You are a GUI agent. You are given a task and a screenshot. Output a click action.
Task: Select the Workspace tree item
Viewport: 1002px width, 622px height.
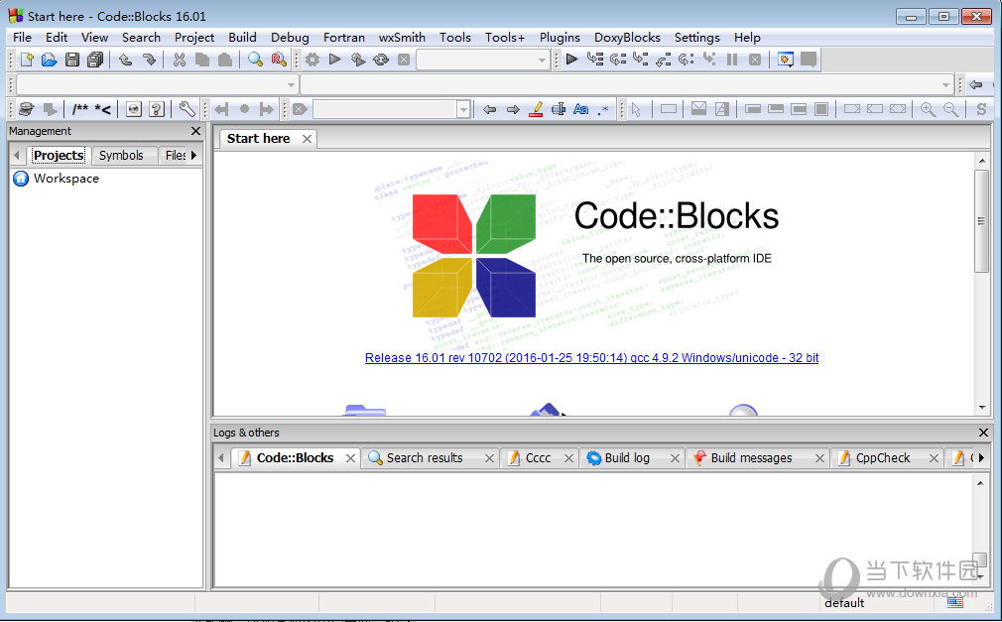coord(65,179)
